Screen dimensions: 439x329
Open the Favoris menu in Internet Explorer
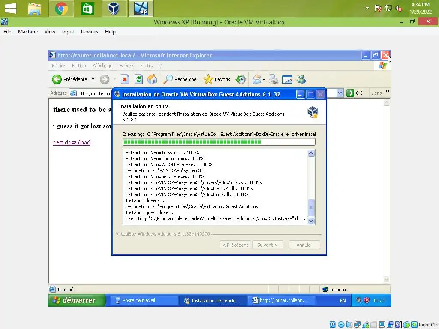click(x=126, y=66)
